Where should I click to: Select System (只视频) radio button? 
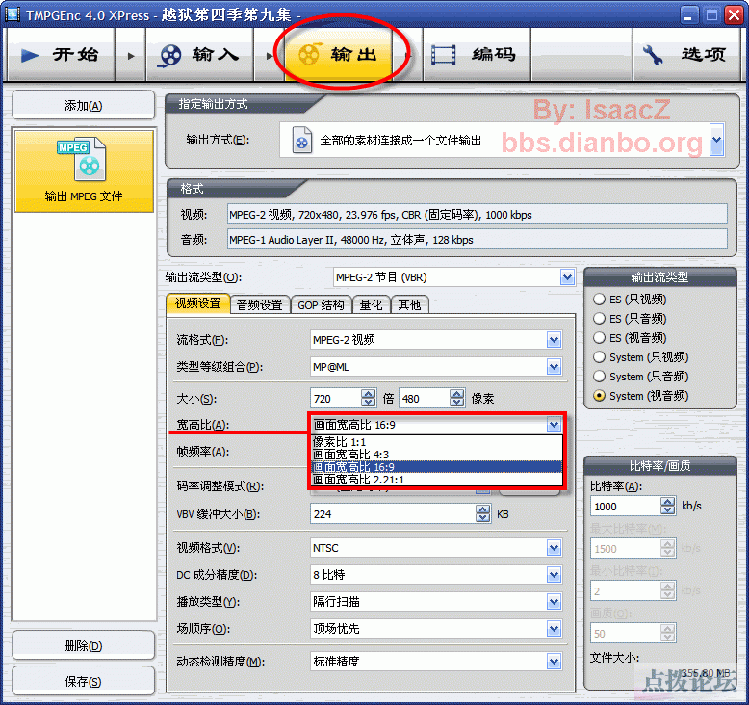coord(599,357)
